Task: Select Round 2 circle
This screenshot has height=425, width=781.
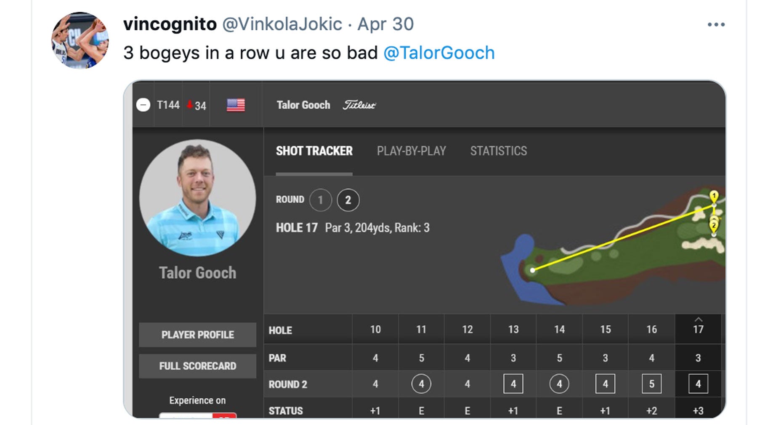Action: pos(348,200)
